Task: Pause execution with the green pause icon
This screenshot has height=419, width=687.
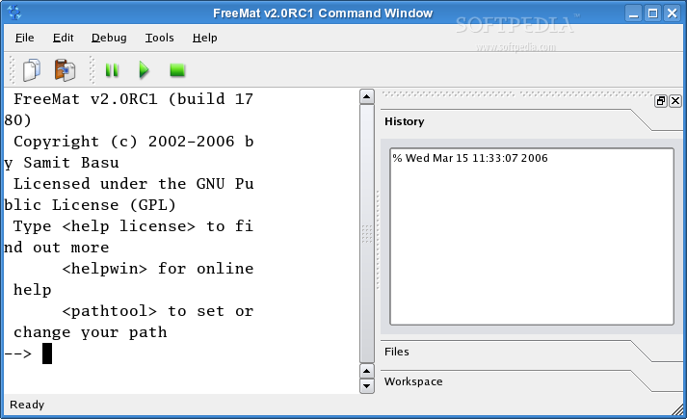Action: [112, 70]
